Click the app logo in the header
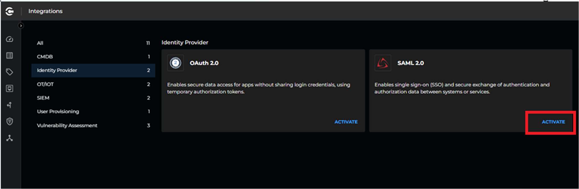This screenshot has width=579, height=189. 9,11
